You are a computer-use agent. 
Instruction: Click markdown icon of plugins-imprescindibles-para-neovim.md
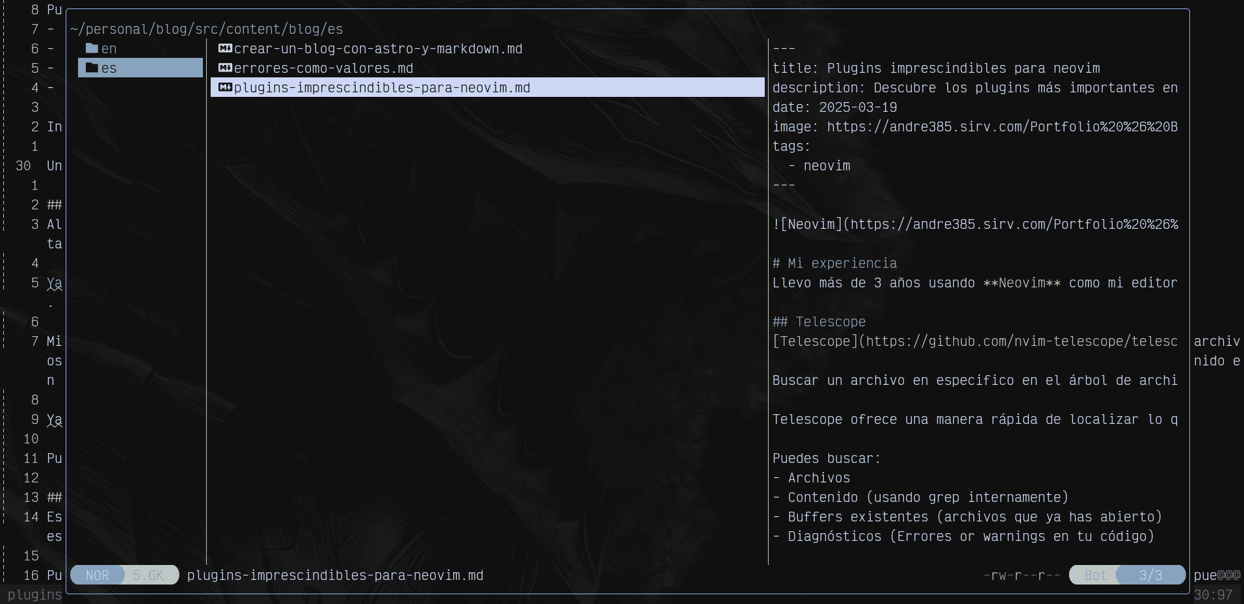[225, 88]
